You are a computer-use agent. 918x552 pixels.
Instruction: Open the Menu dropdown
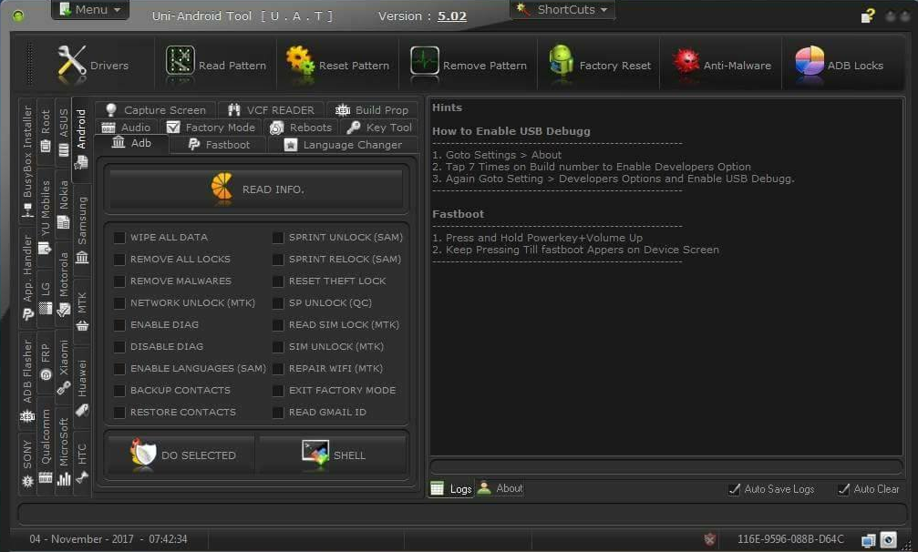(90, 9)
